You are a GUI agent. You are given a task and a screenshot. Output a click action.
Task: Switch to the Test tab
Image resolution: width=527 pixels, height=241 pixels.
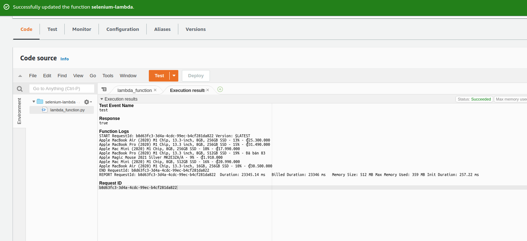52,29
